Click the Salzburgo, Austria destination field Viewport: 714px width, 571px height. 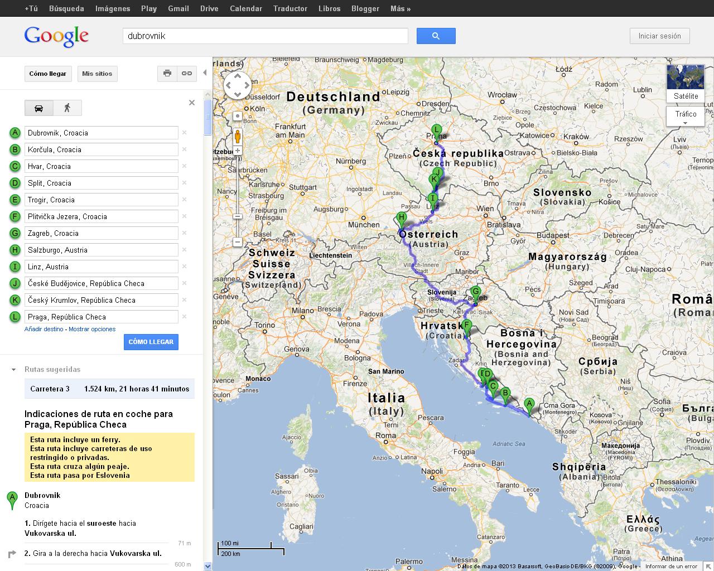101,250
